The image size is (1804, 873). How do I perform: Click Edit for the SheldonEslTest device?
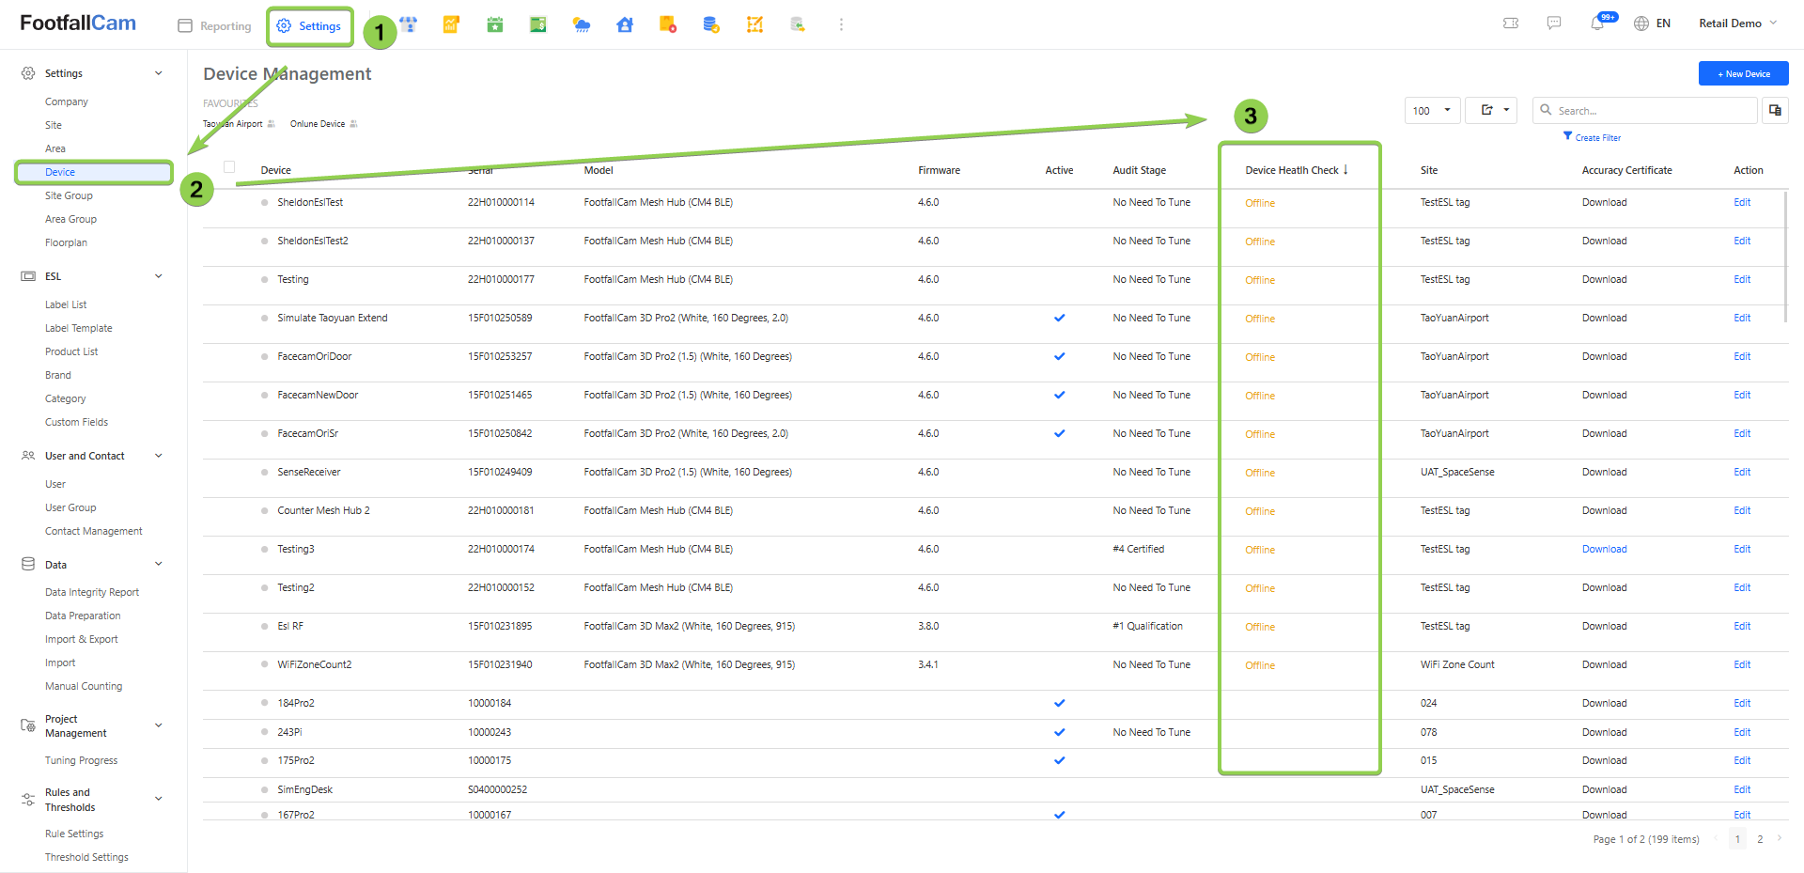[x=1742, y=202]
